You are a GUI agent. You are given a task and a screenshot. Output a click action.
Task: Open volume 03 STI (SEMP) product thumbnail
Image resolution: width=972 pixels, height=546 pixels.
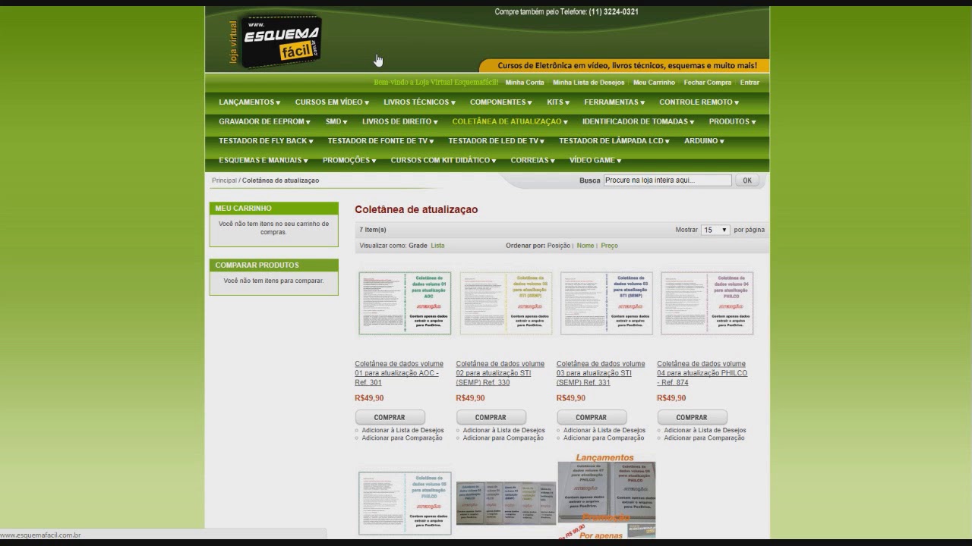pyautogui.click(x=606, y=303)
